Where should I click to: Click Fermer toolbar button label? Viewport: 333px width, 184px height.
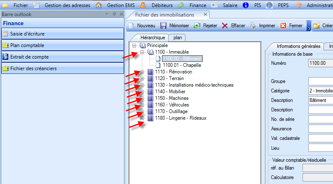(295, 26)
